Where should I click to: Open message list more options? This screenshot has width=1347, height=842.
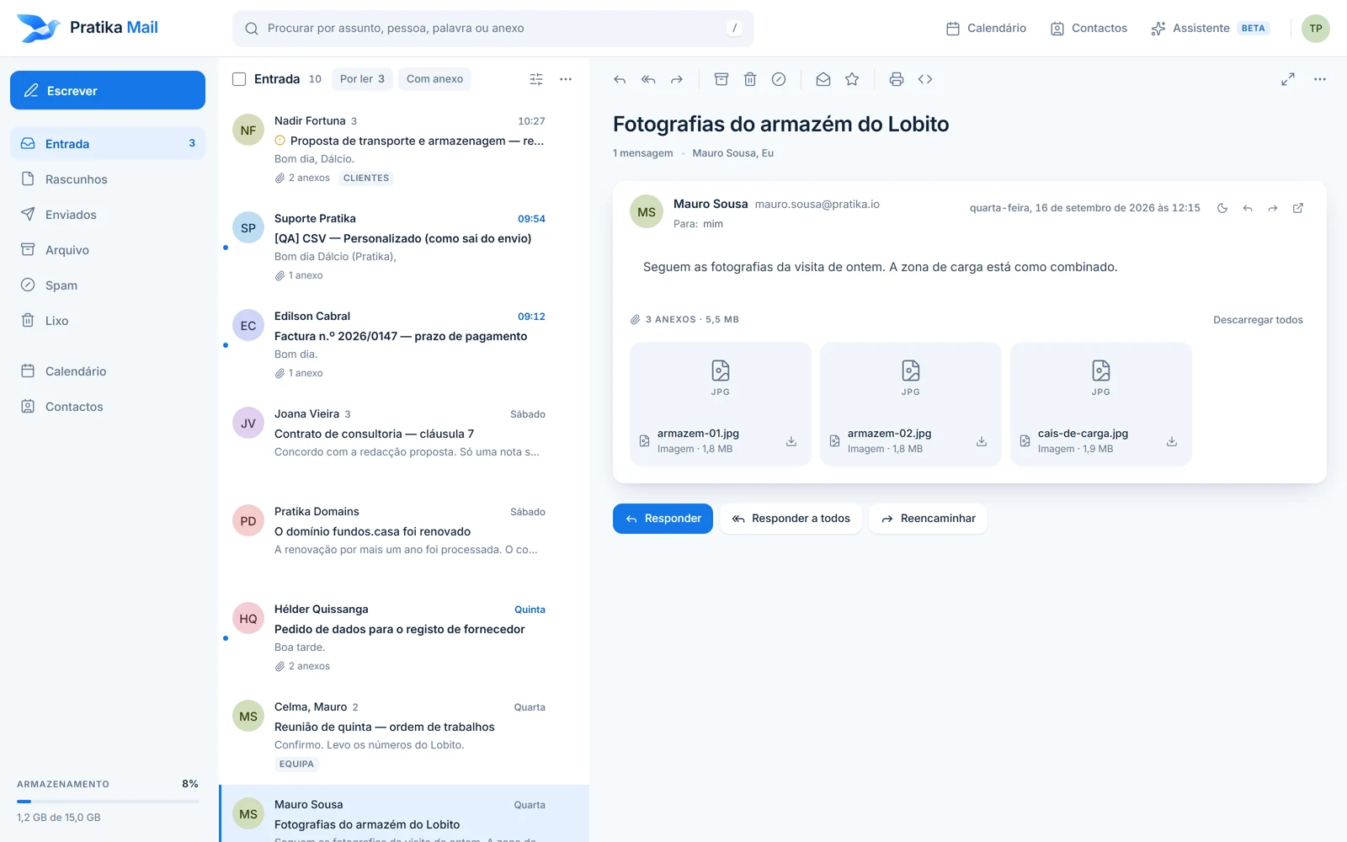(x=566, y=79)
